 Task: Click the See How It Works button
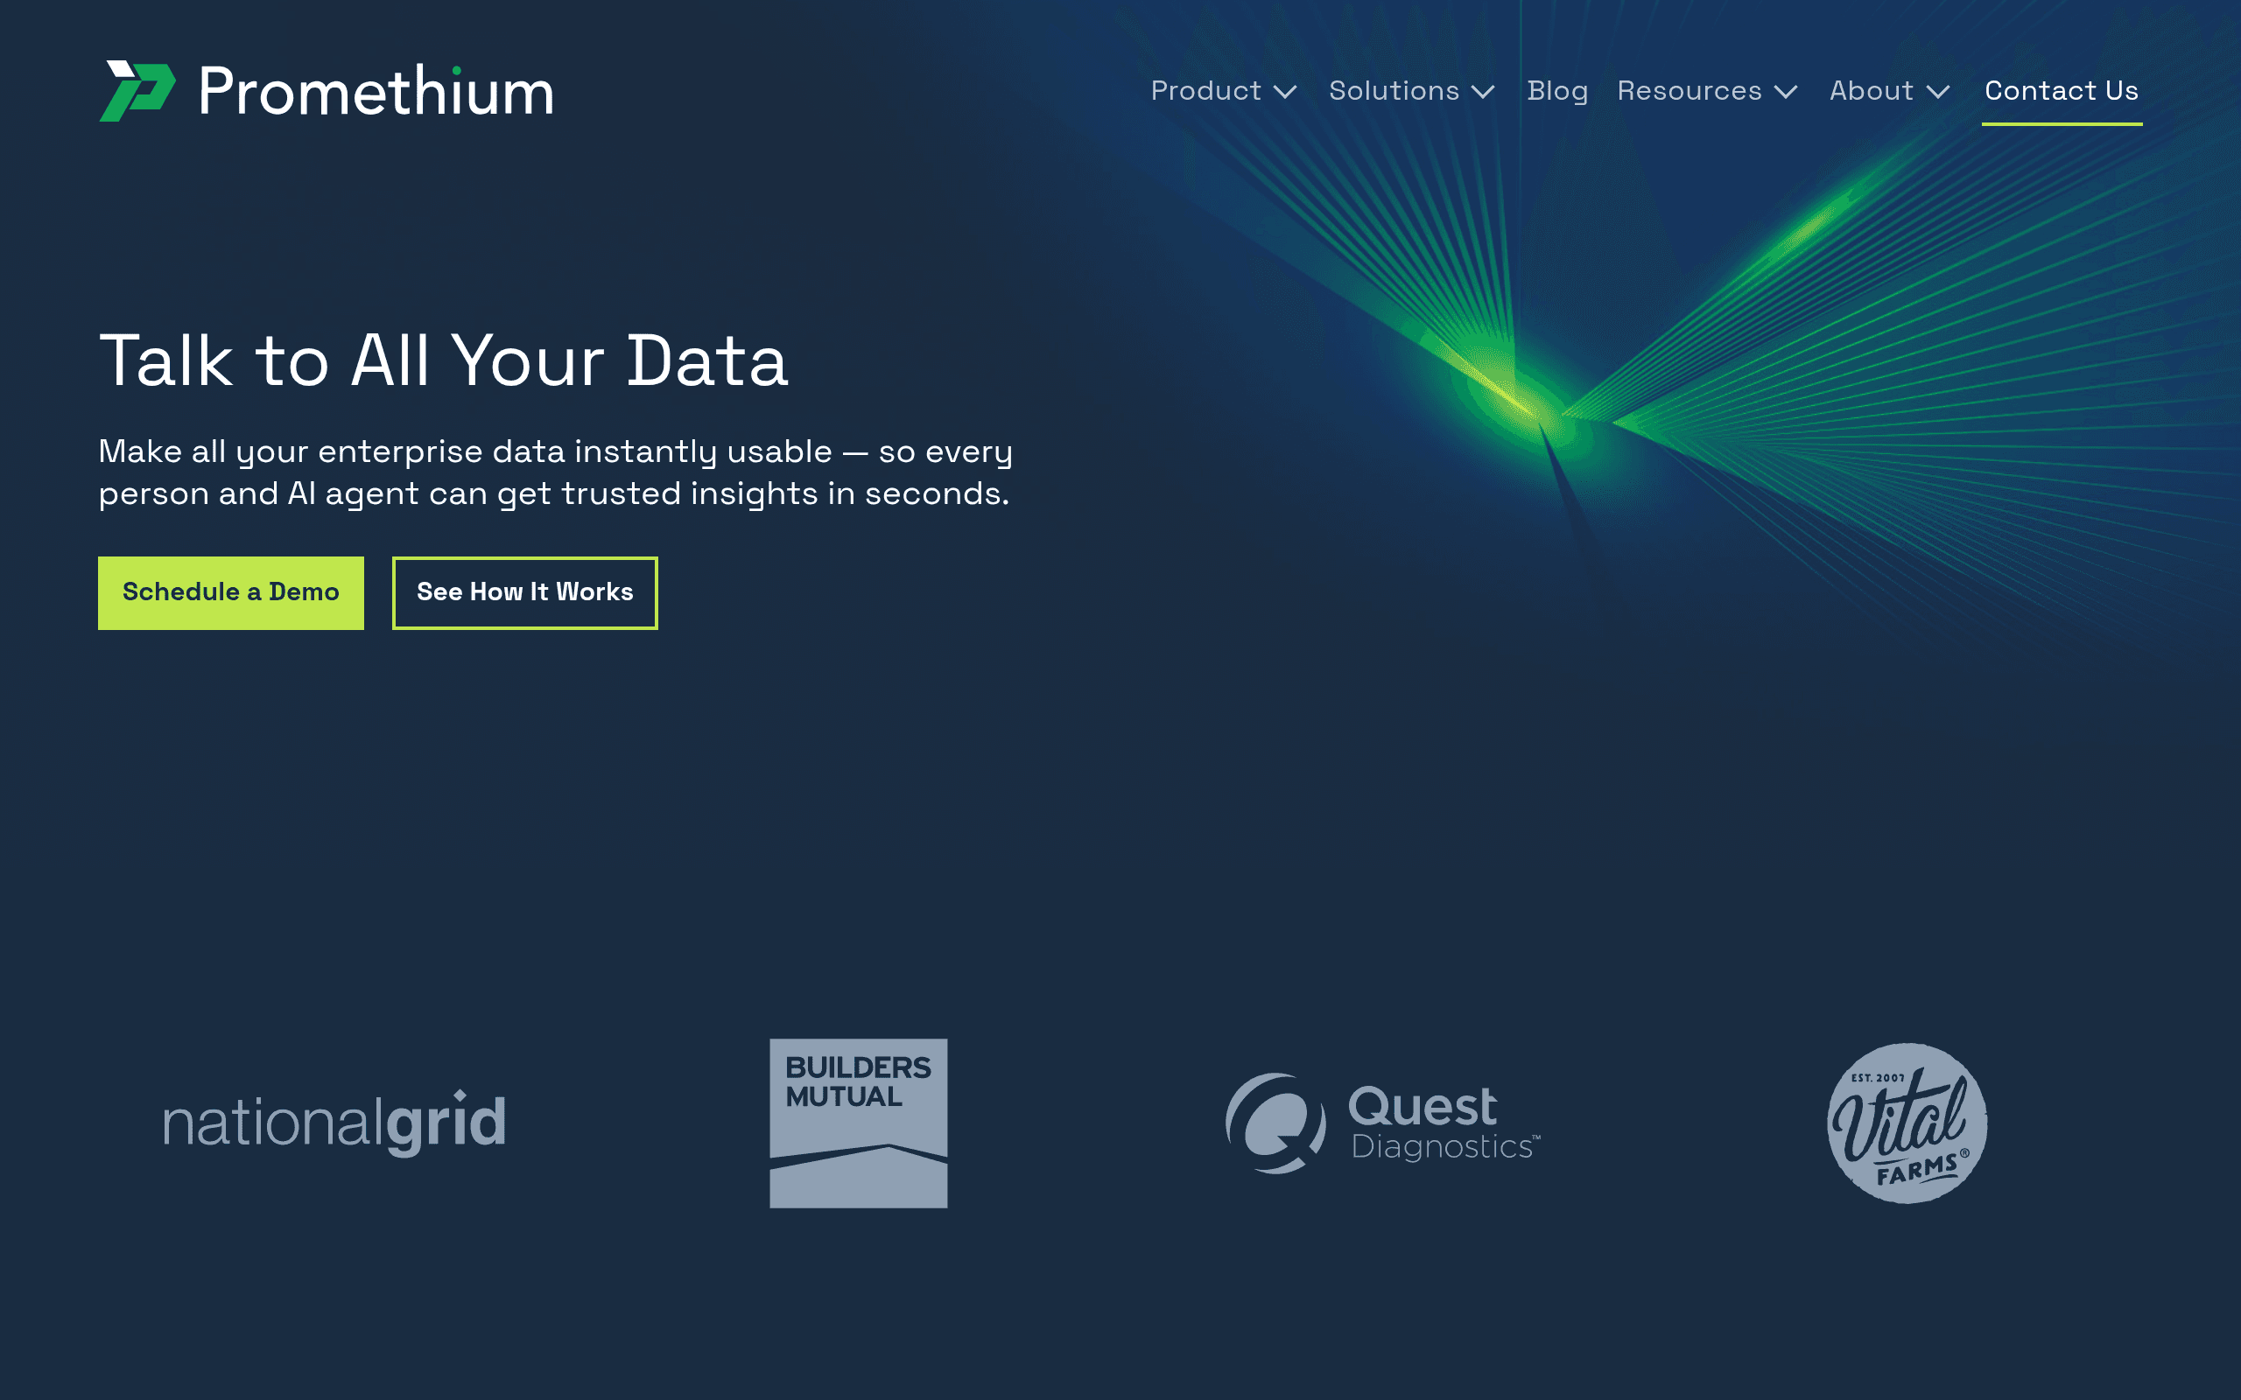525,592
